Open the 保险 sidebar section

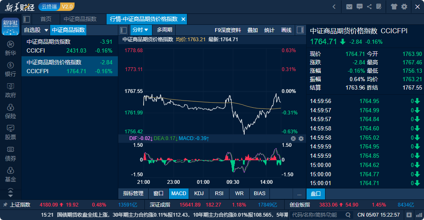[10, 111]
